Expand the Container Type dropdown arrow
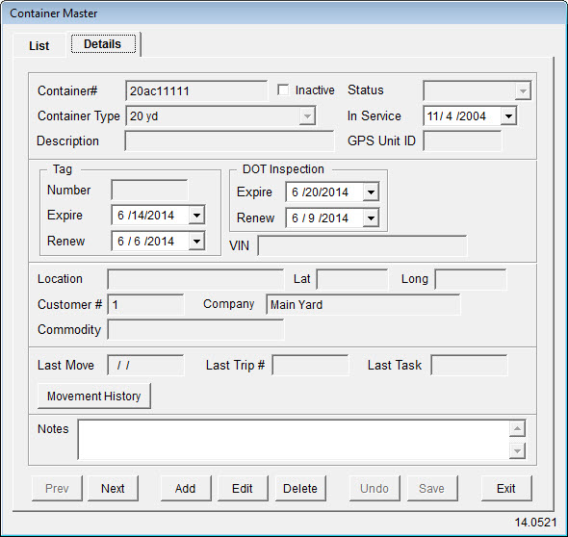The height and width of the screenshot is (537, 568). [307, 116]
